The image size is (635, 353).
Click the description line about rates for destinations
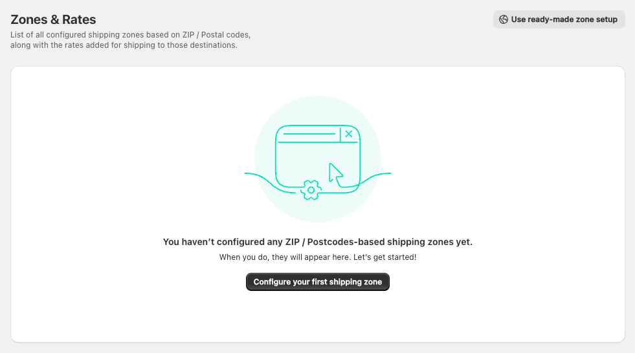(x=124, y=45)
